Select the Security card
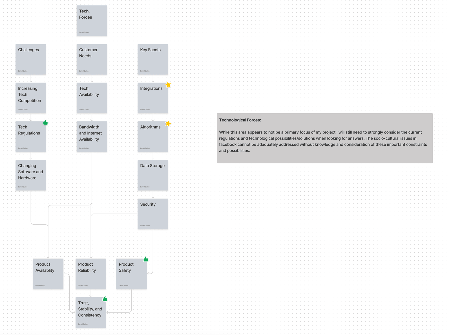This screenshot has height=335, width=451. 153,214
